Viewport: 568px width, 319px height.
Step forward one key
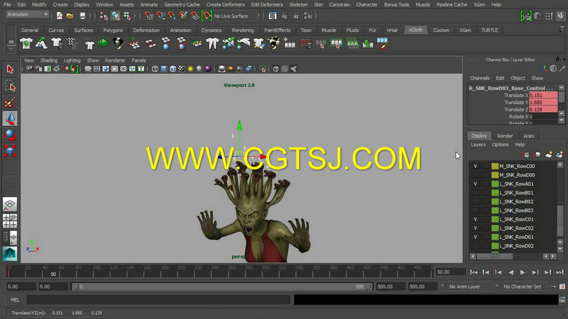[x=535, y=272]
